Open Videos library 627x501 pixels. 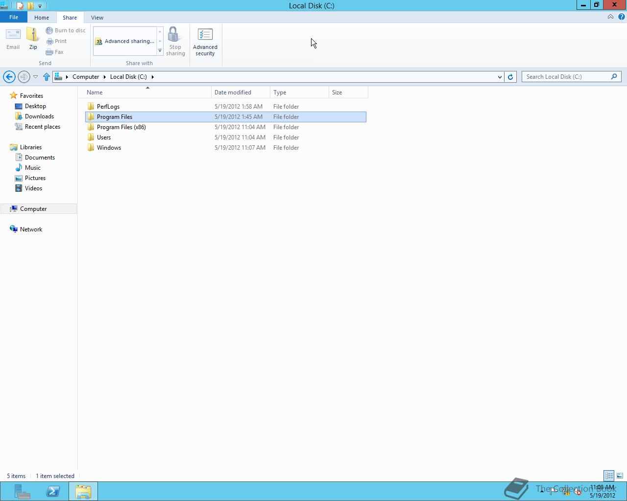[x=33, y=188]
